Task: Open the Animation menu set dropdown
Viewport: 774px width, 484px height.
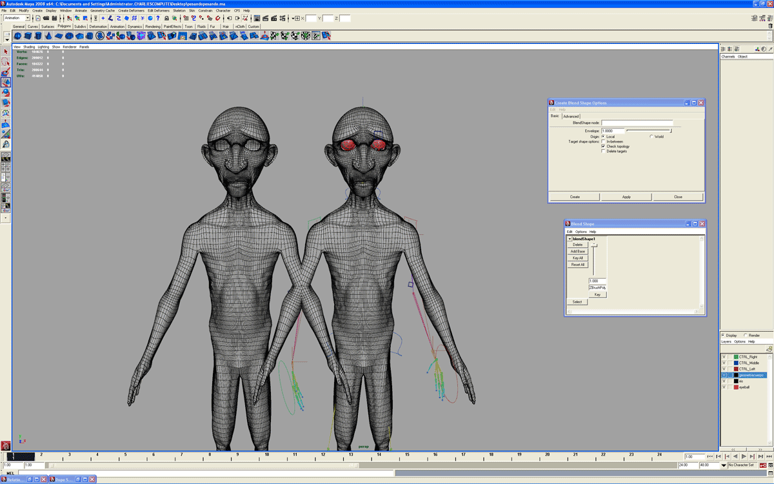Action: tap(28, 18)
